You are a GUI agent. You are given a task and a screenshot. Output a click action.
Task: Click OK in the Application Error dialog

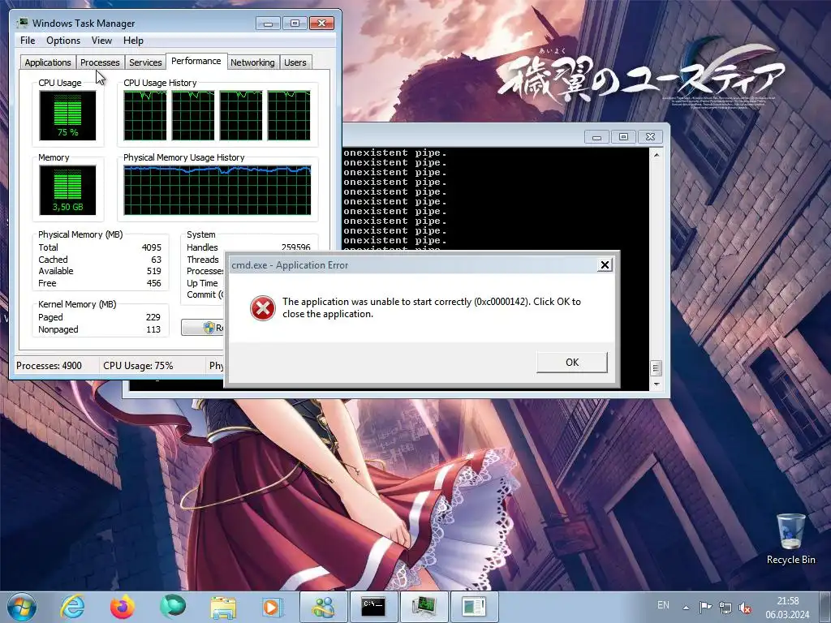[x=572, y=363]
